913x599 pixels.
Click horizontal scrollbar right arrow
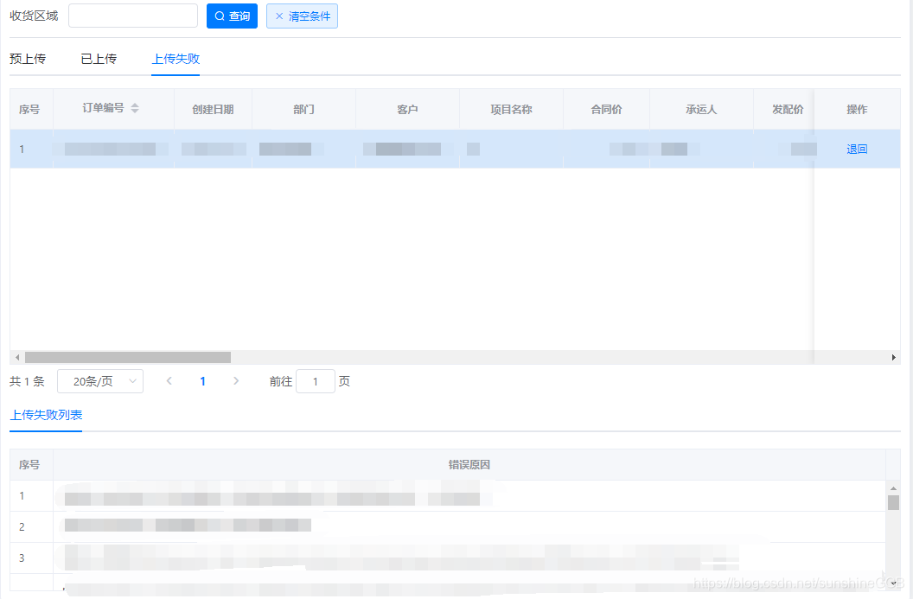[894, 358]
